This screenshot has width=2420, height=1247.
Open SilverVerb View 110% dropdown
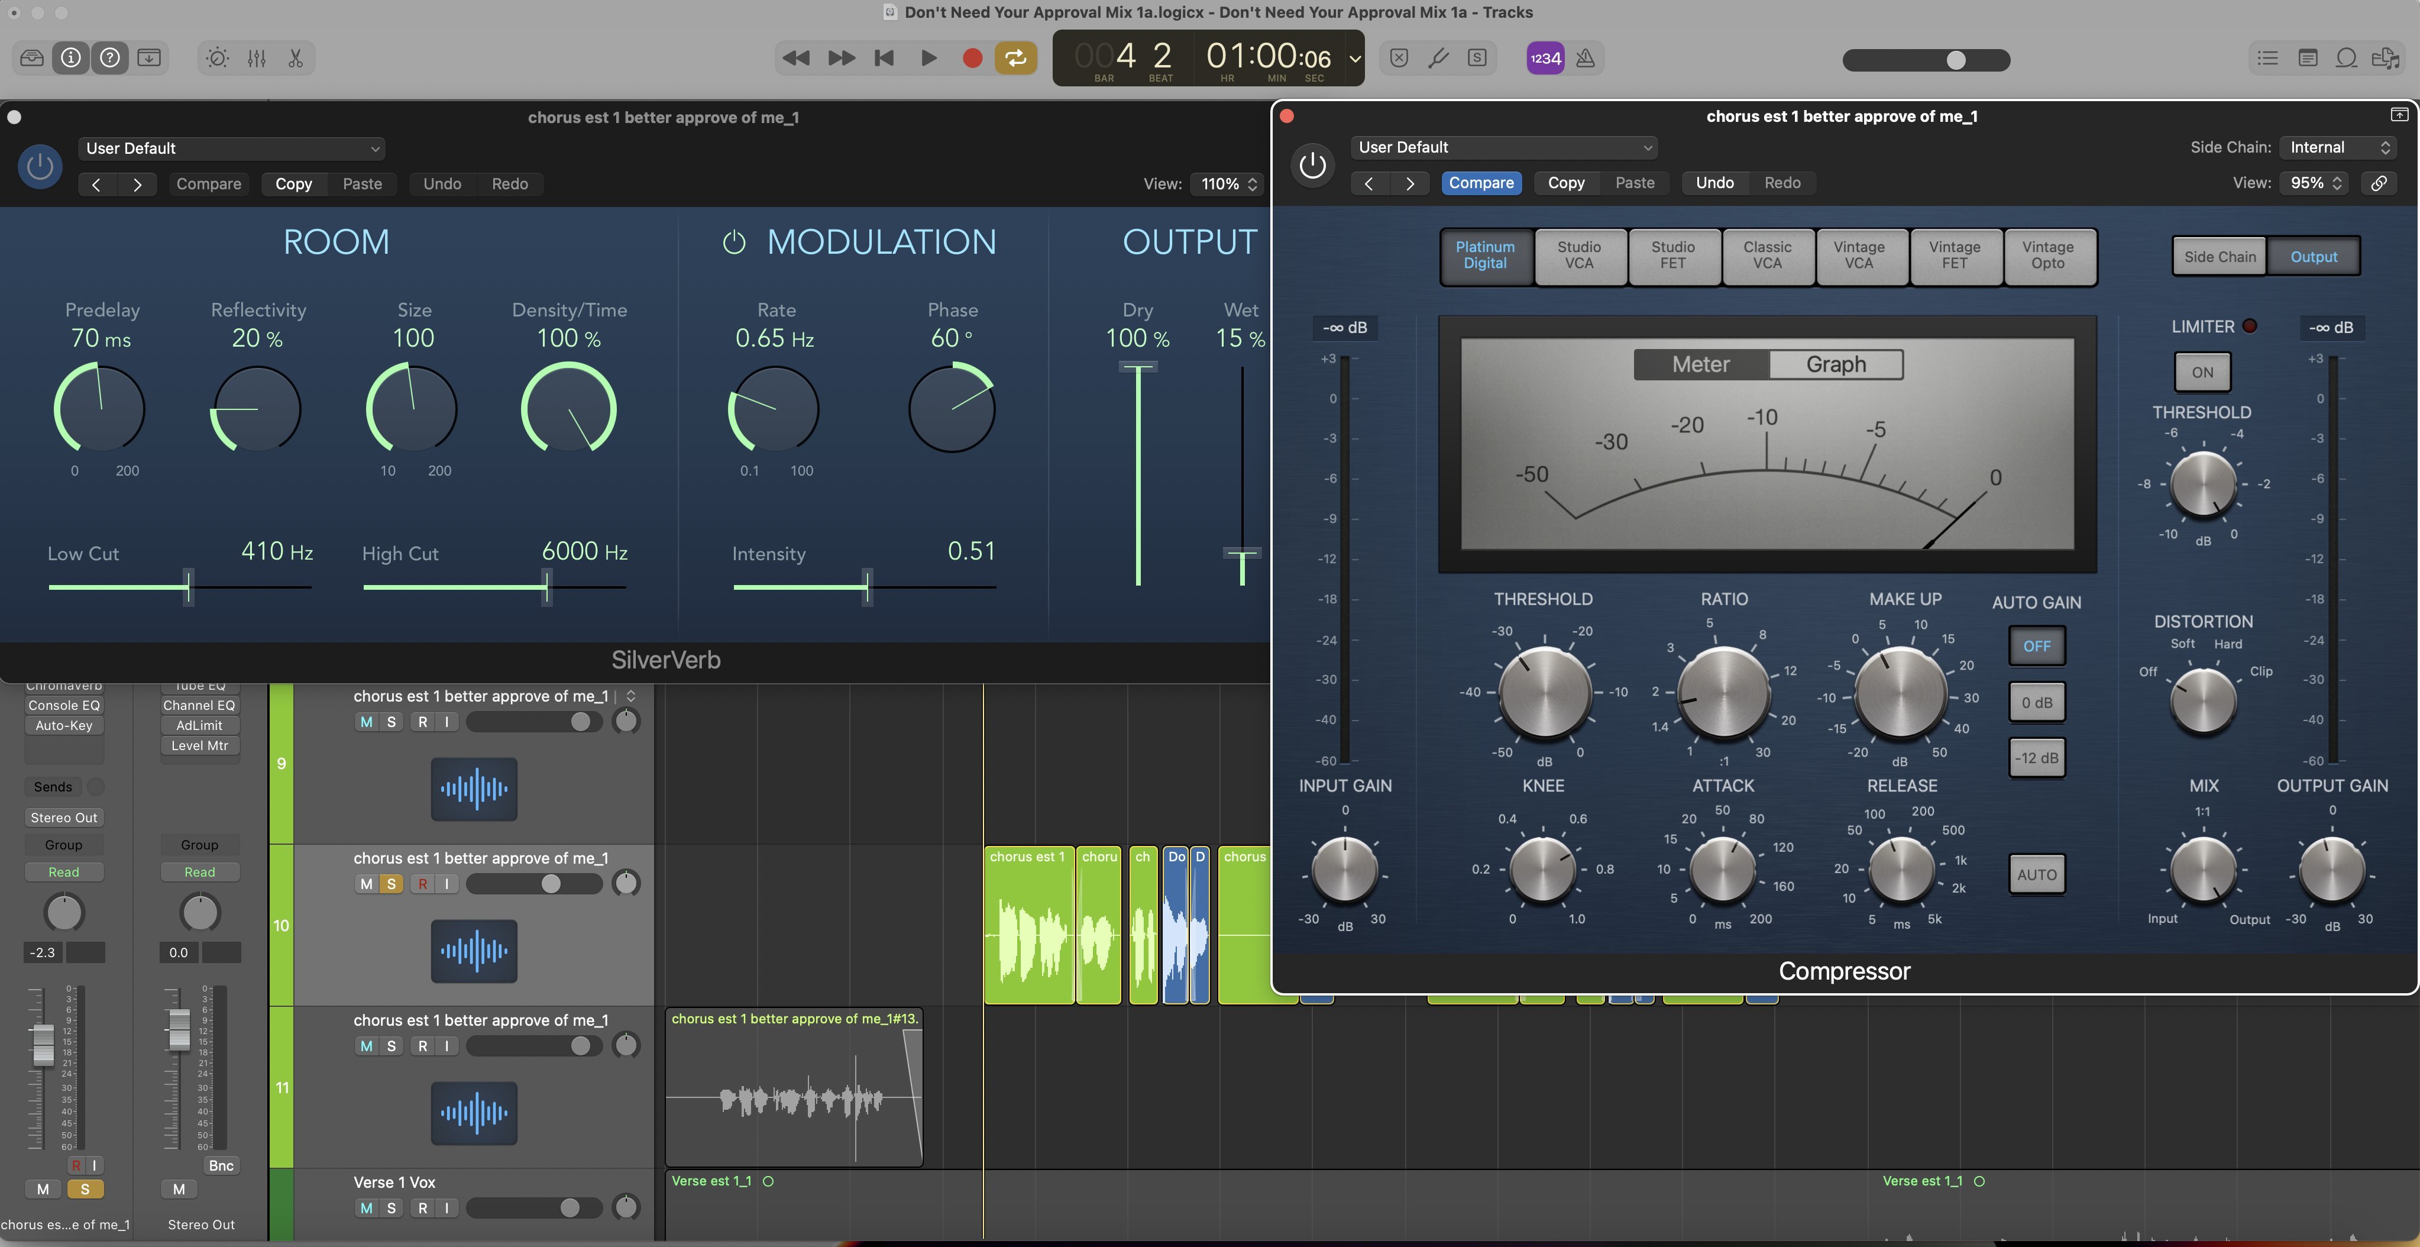(x=1228, y=184)
